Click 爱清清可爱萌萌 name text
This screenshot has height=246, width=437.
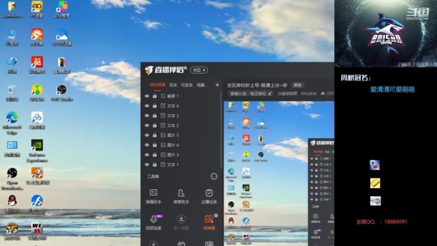392,89
